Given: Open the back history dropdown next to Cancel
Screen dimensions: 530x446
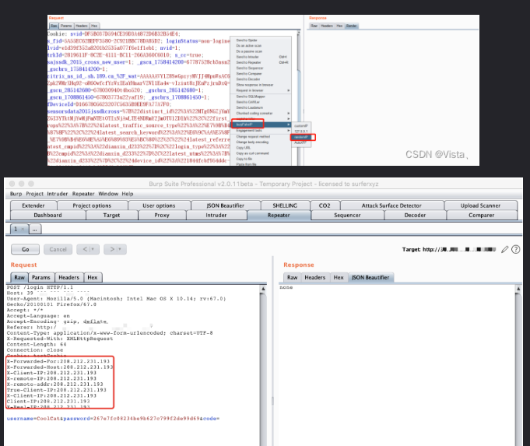Looking at the screenshot, I should point(88,249).
